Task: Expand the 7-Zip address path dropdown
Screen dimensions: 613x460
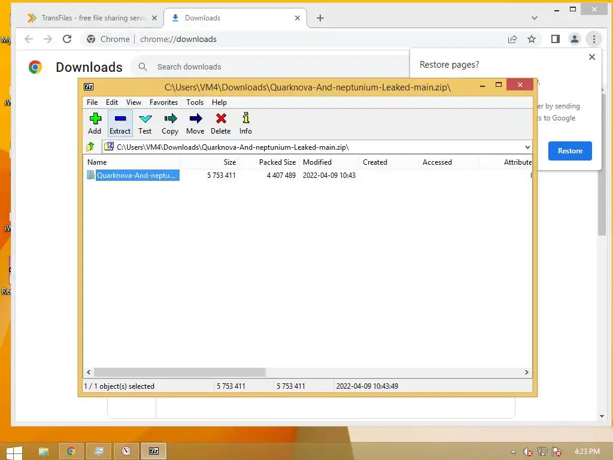Action: point(527,147)
